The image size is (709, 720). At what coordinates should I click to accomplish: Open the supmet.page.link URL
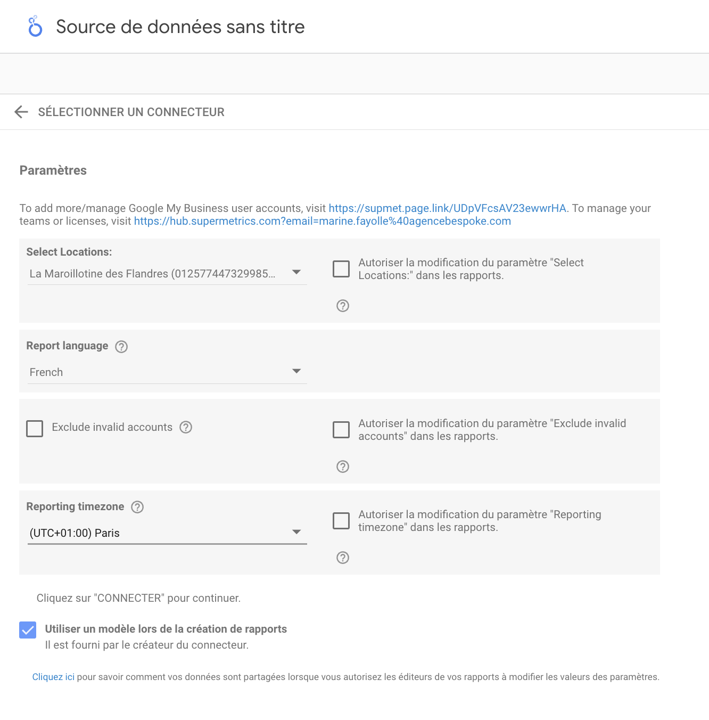[x=447, y=208]
